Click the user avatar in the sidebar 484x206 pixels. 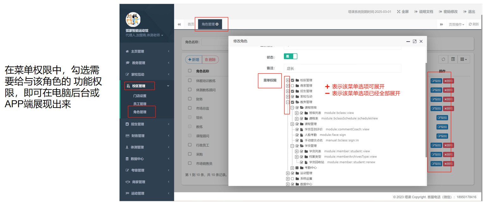pyautogui.click(x=133, y=20)
